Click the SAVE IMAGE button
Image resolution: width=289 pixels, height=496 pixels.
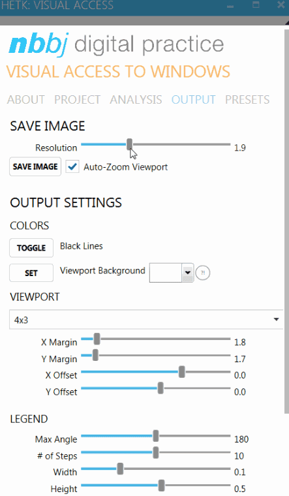pyautogui.click(x=35, y=166)
